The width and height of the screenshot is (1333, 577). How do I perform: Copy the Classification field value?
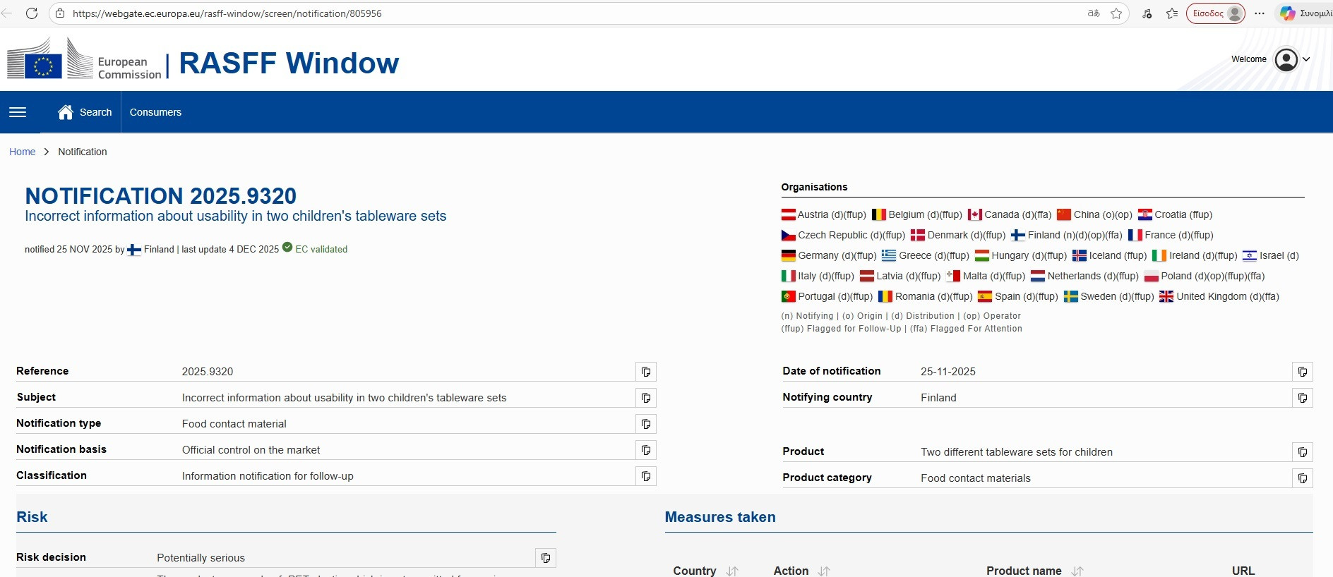pyautogui.click(x=645, y=476)
